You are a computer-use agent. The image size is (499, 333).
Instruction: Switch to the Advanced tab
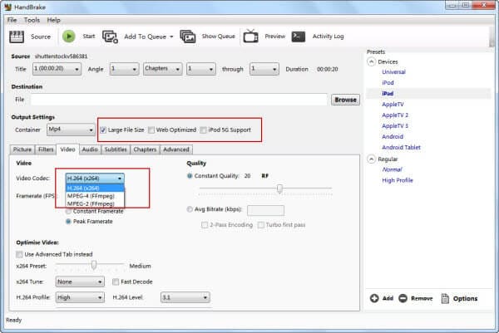pos(176,149)
